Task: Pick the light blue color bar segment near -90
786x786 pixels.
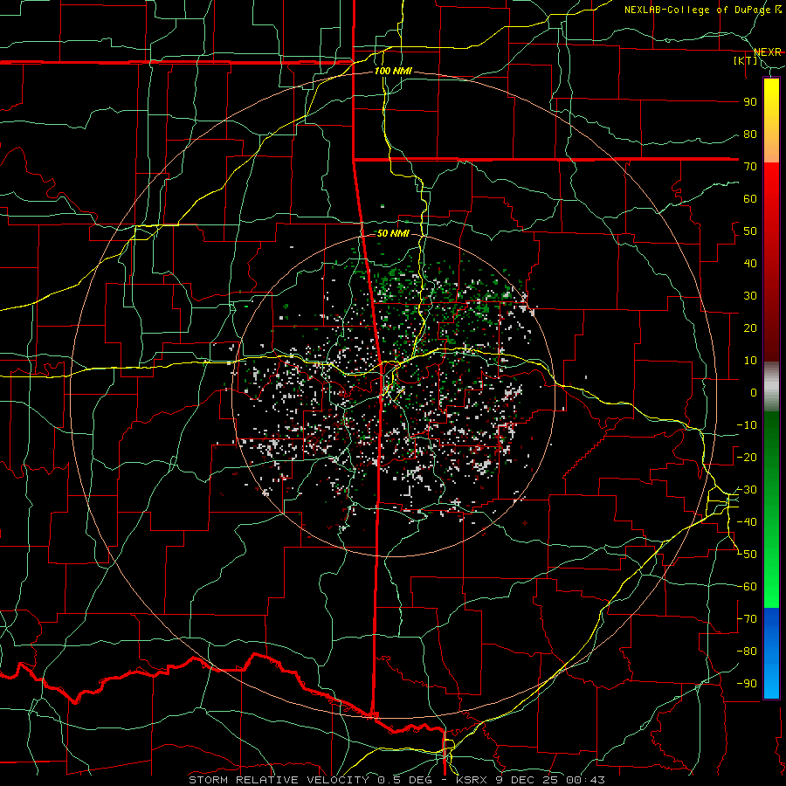Action: 771,682
